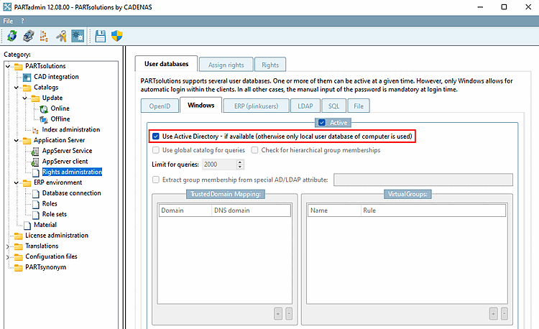Screen dimensions: 539x329
Task: Collapse the Catalogs tree node
Action: pyautogui.click(x=16, y=88)
